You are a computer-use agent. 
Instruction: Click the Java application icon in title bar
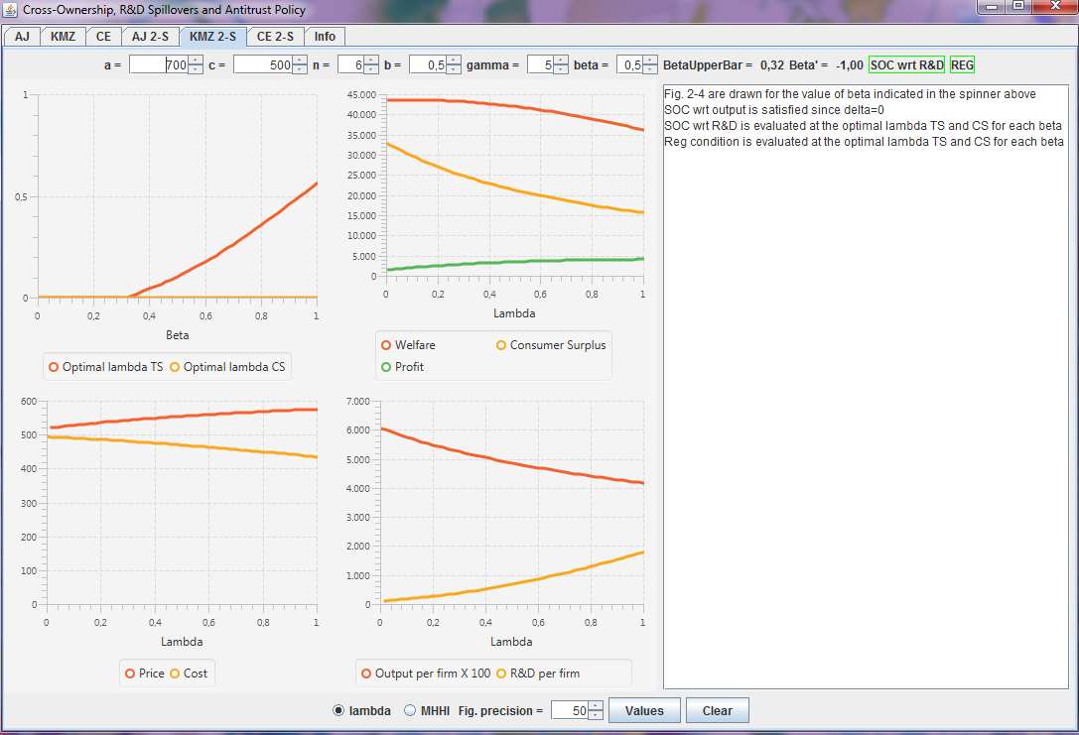pos(11,10)
